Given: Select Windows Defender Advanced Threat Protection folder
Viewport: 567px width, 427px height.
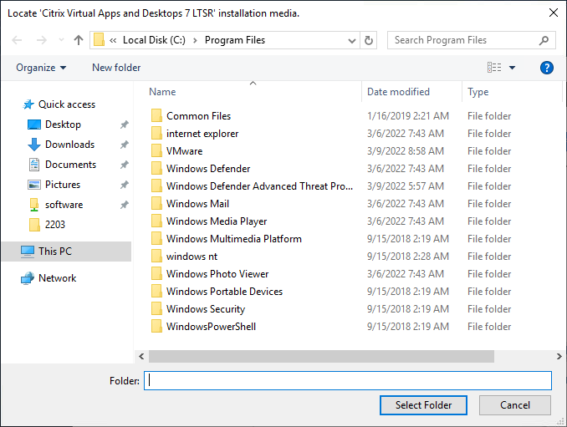Looking at the screenshot, I should coord(259,186).
